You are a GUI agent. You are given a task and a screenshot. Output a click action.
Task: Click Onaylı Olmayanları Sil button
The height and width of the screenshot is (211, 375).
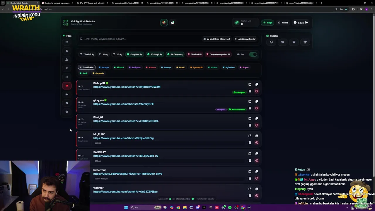(218, 55)
